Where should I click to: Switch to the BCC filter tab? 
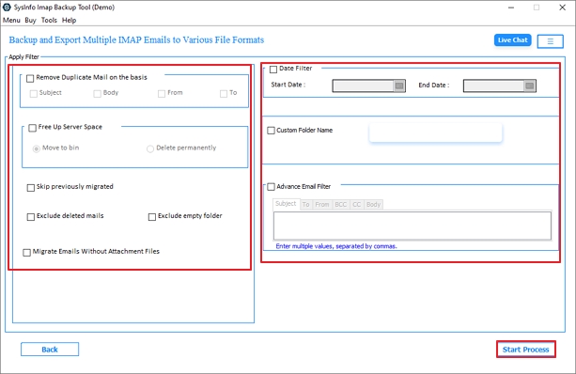point(341,205)
